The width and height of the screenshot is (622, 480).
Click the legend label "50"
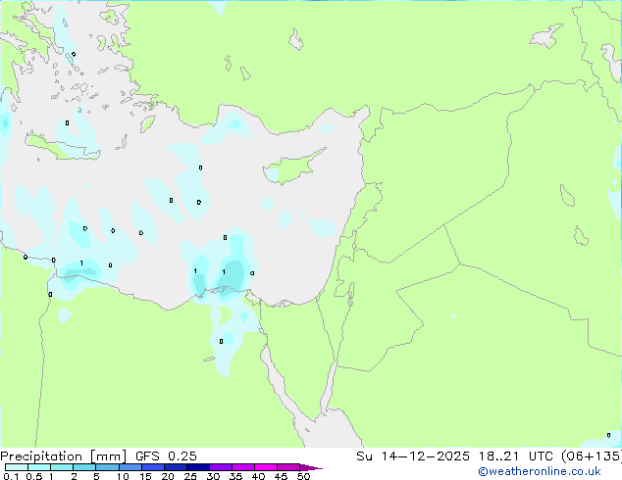click(303, 476)
